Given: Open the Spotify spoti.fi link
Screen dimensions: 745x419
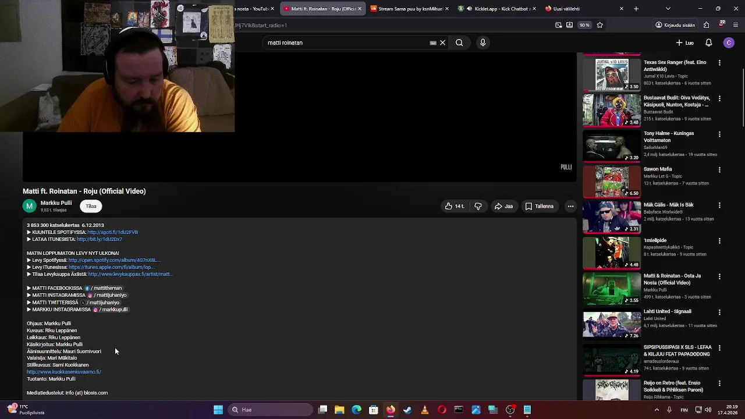Looking at the screenshot, I should click(112, 232).
